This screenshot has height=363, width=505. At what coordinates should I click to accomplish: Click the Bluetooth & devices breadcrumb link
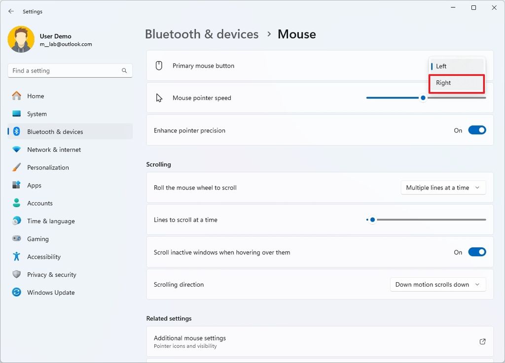click(x=201, y=34)
